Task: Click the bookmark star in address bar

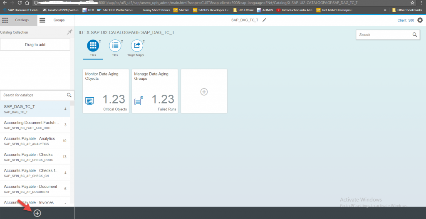Action: point(412,3)
